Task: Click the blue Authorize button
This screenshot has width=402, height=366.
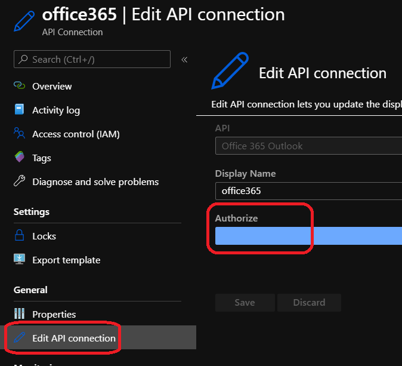Action: click(x=308, y=236)
